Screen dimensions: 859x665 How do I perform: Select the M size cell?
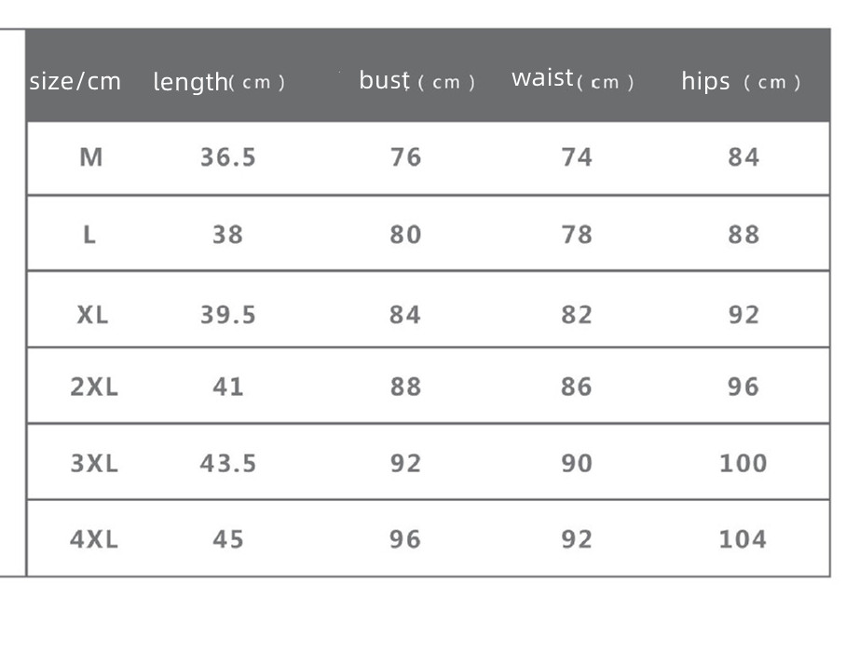[x=90, y=157]
